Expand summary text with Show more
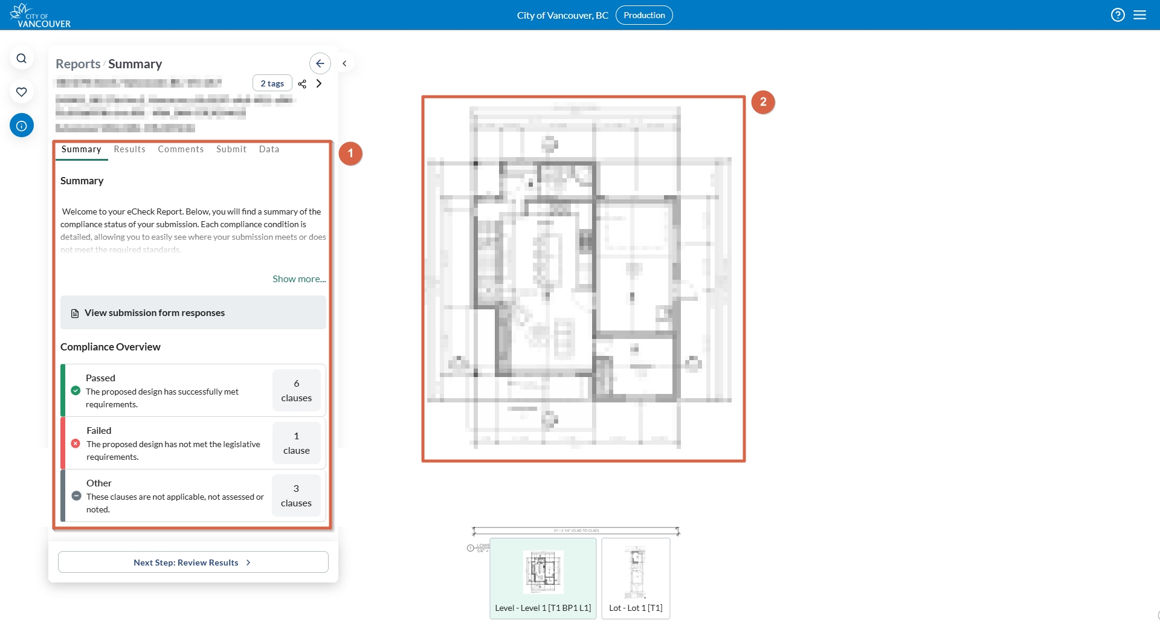The height and width of the screenshot is (629, 1160). 299,279
